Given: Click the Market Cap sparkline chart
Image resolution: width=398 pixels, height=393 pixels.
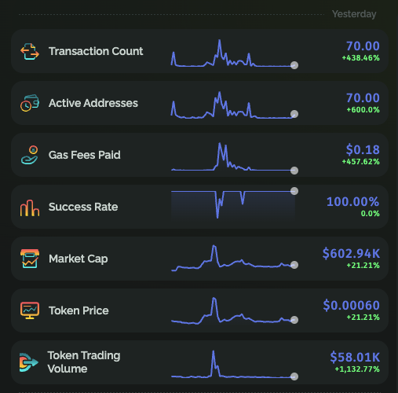Looking at the screenshot, I should (x=235, y=258).
